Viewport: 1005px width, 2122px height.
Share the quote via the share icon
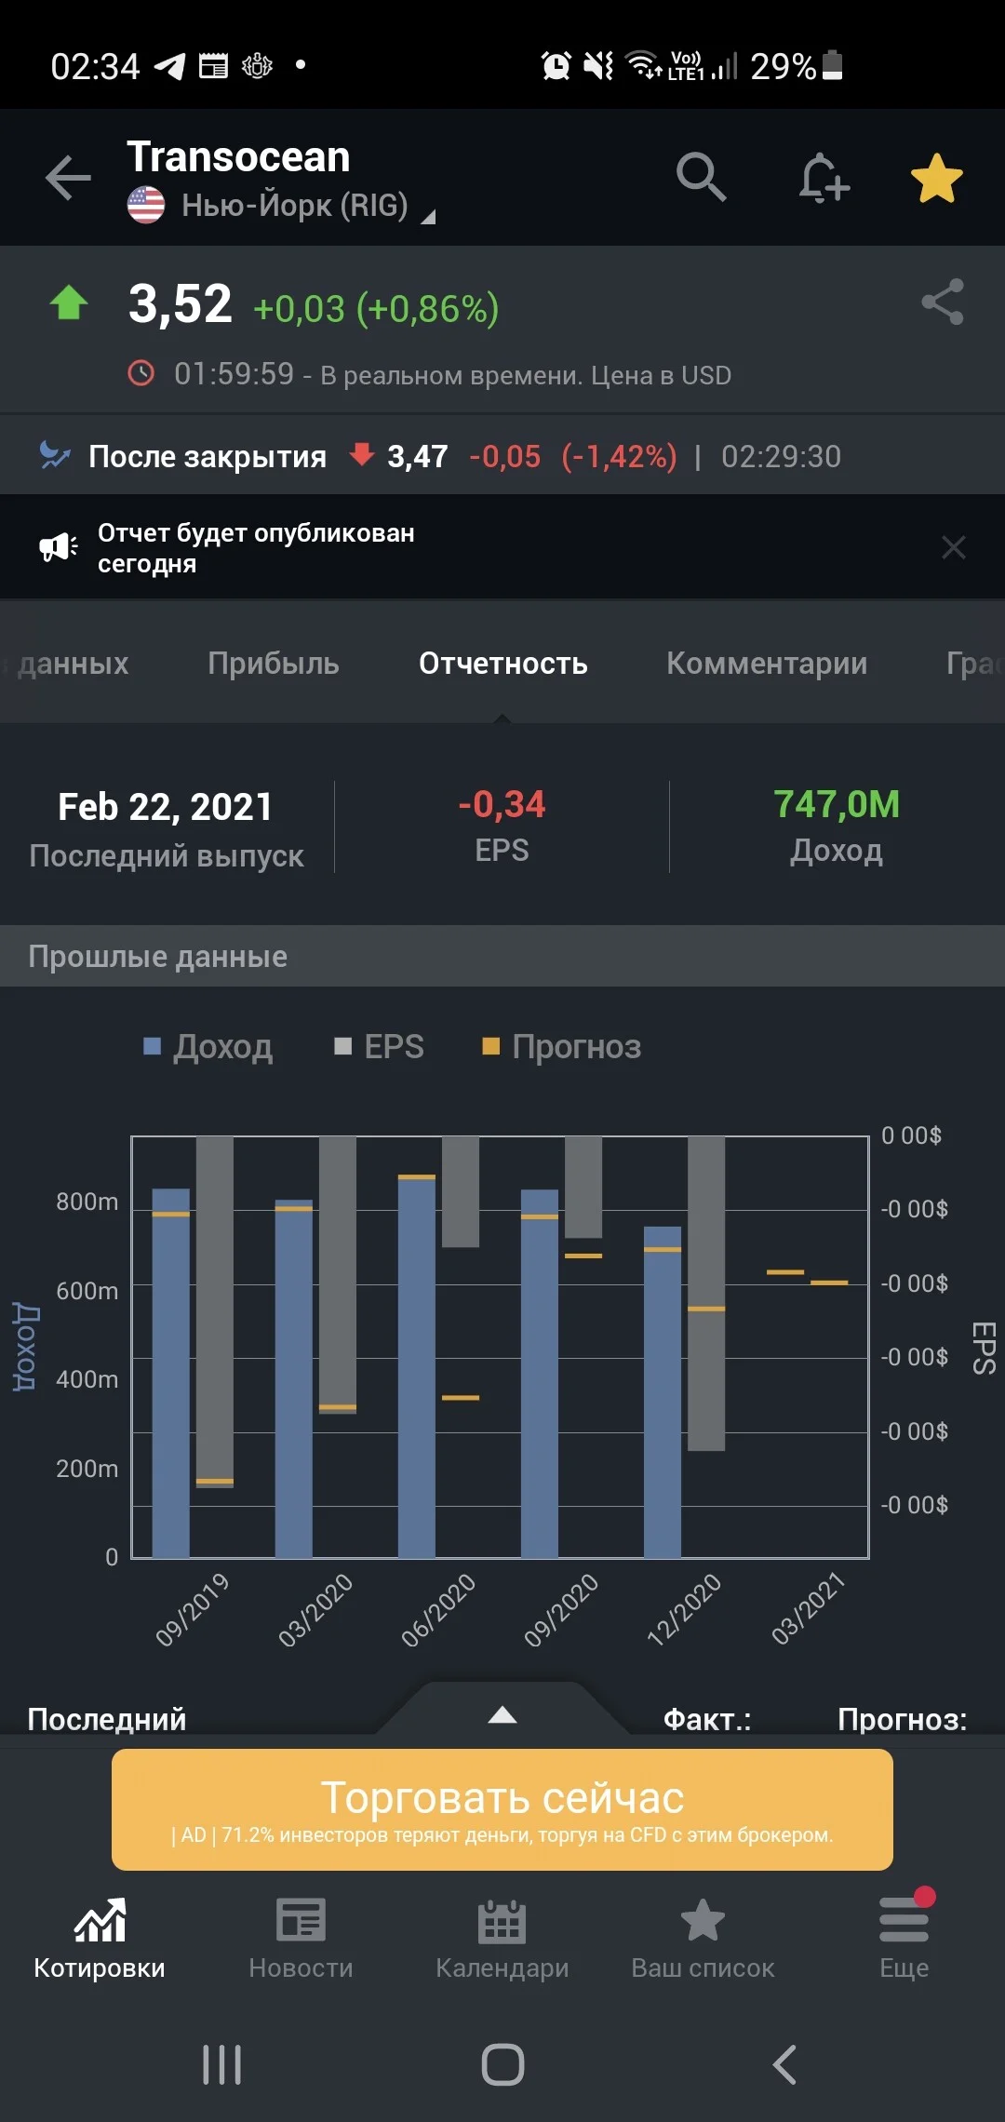click(942, 302)
